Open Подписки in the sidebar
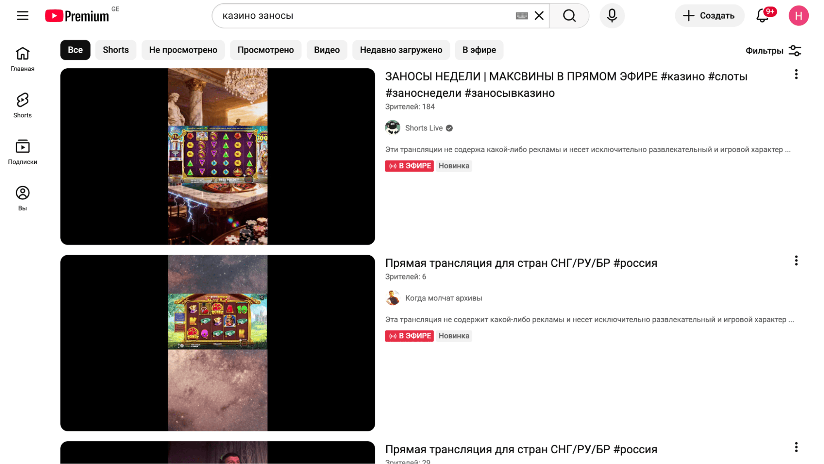 (23, 152)
